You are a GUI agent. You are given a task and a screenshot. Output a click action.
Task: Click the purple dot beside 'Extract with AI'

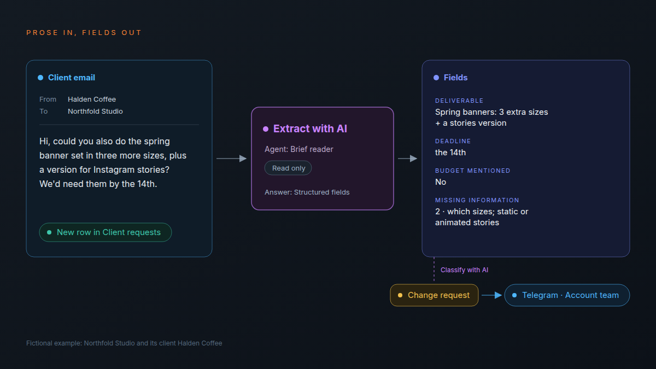266,129
